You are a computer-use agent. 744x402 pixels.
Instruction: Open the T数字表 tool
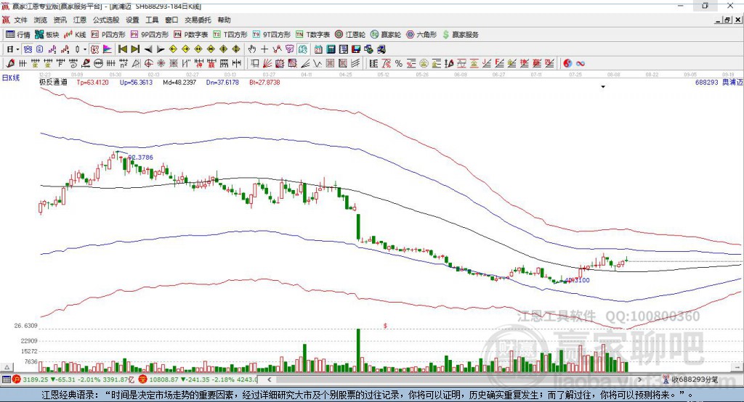[312, 35]
